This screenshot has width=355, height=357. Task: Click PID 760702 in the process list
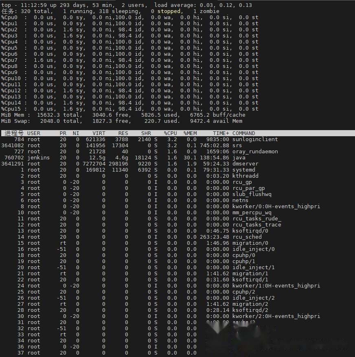tap(14, 157)
